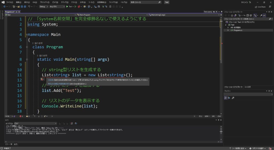The width and height of the screenshot is (274, 150).
Task: Click the CS0246 error code link
Action: pyautogui.click(x=51, y=80)
